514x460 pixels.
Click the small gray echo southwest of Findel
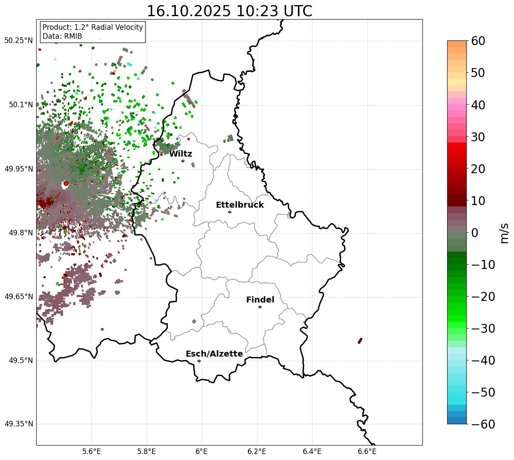click(194, 322)
